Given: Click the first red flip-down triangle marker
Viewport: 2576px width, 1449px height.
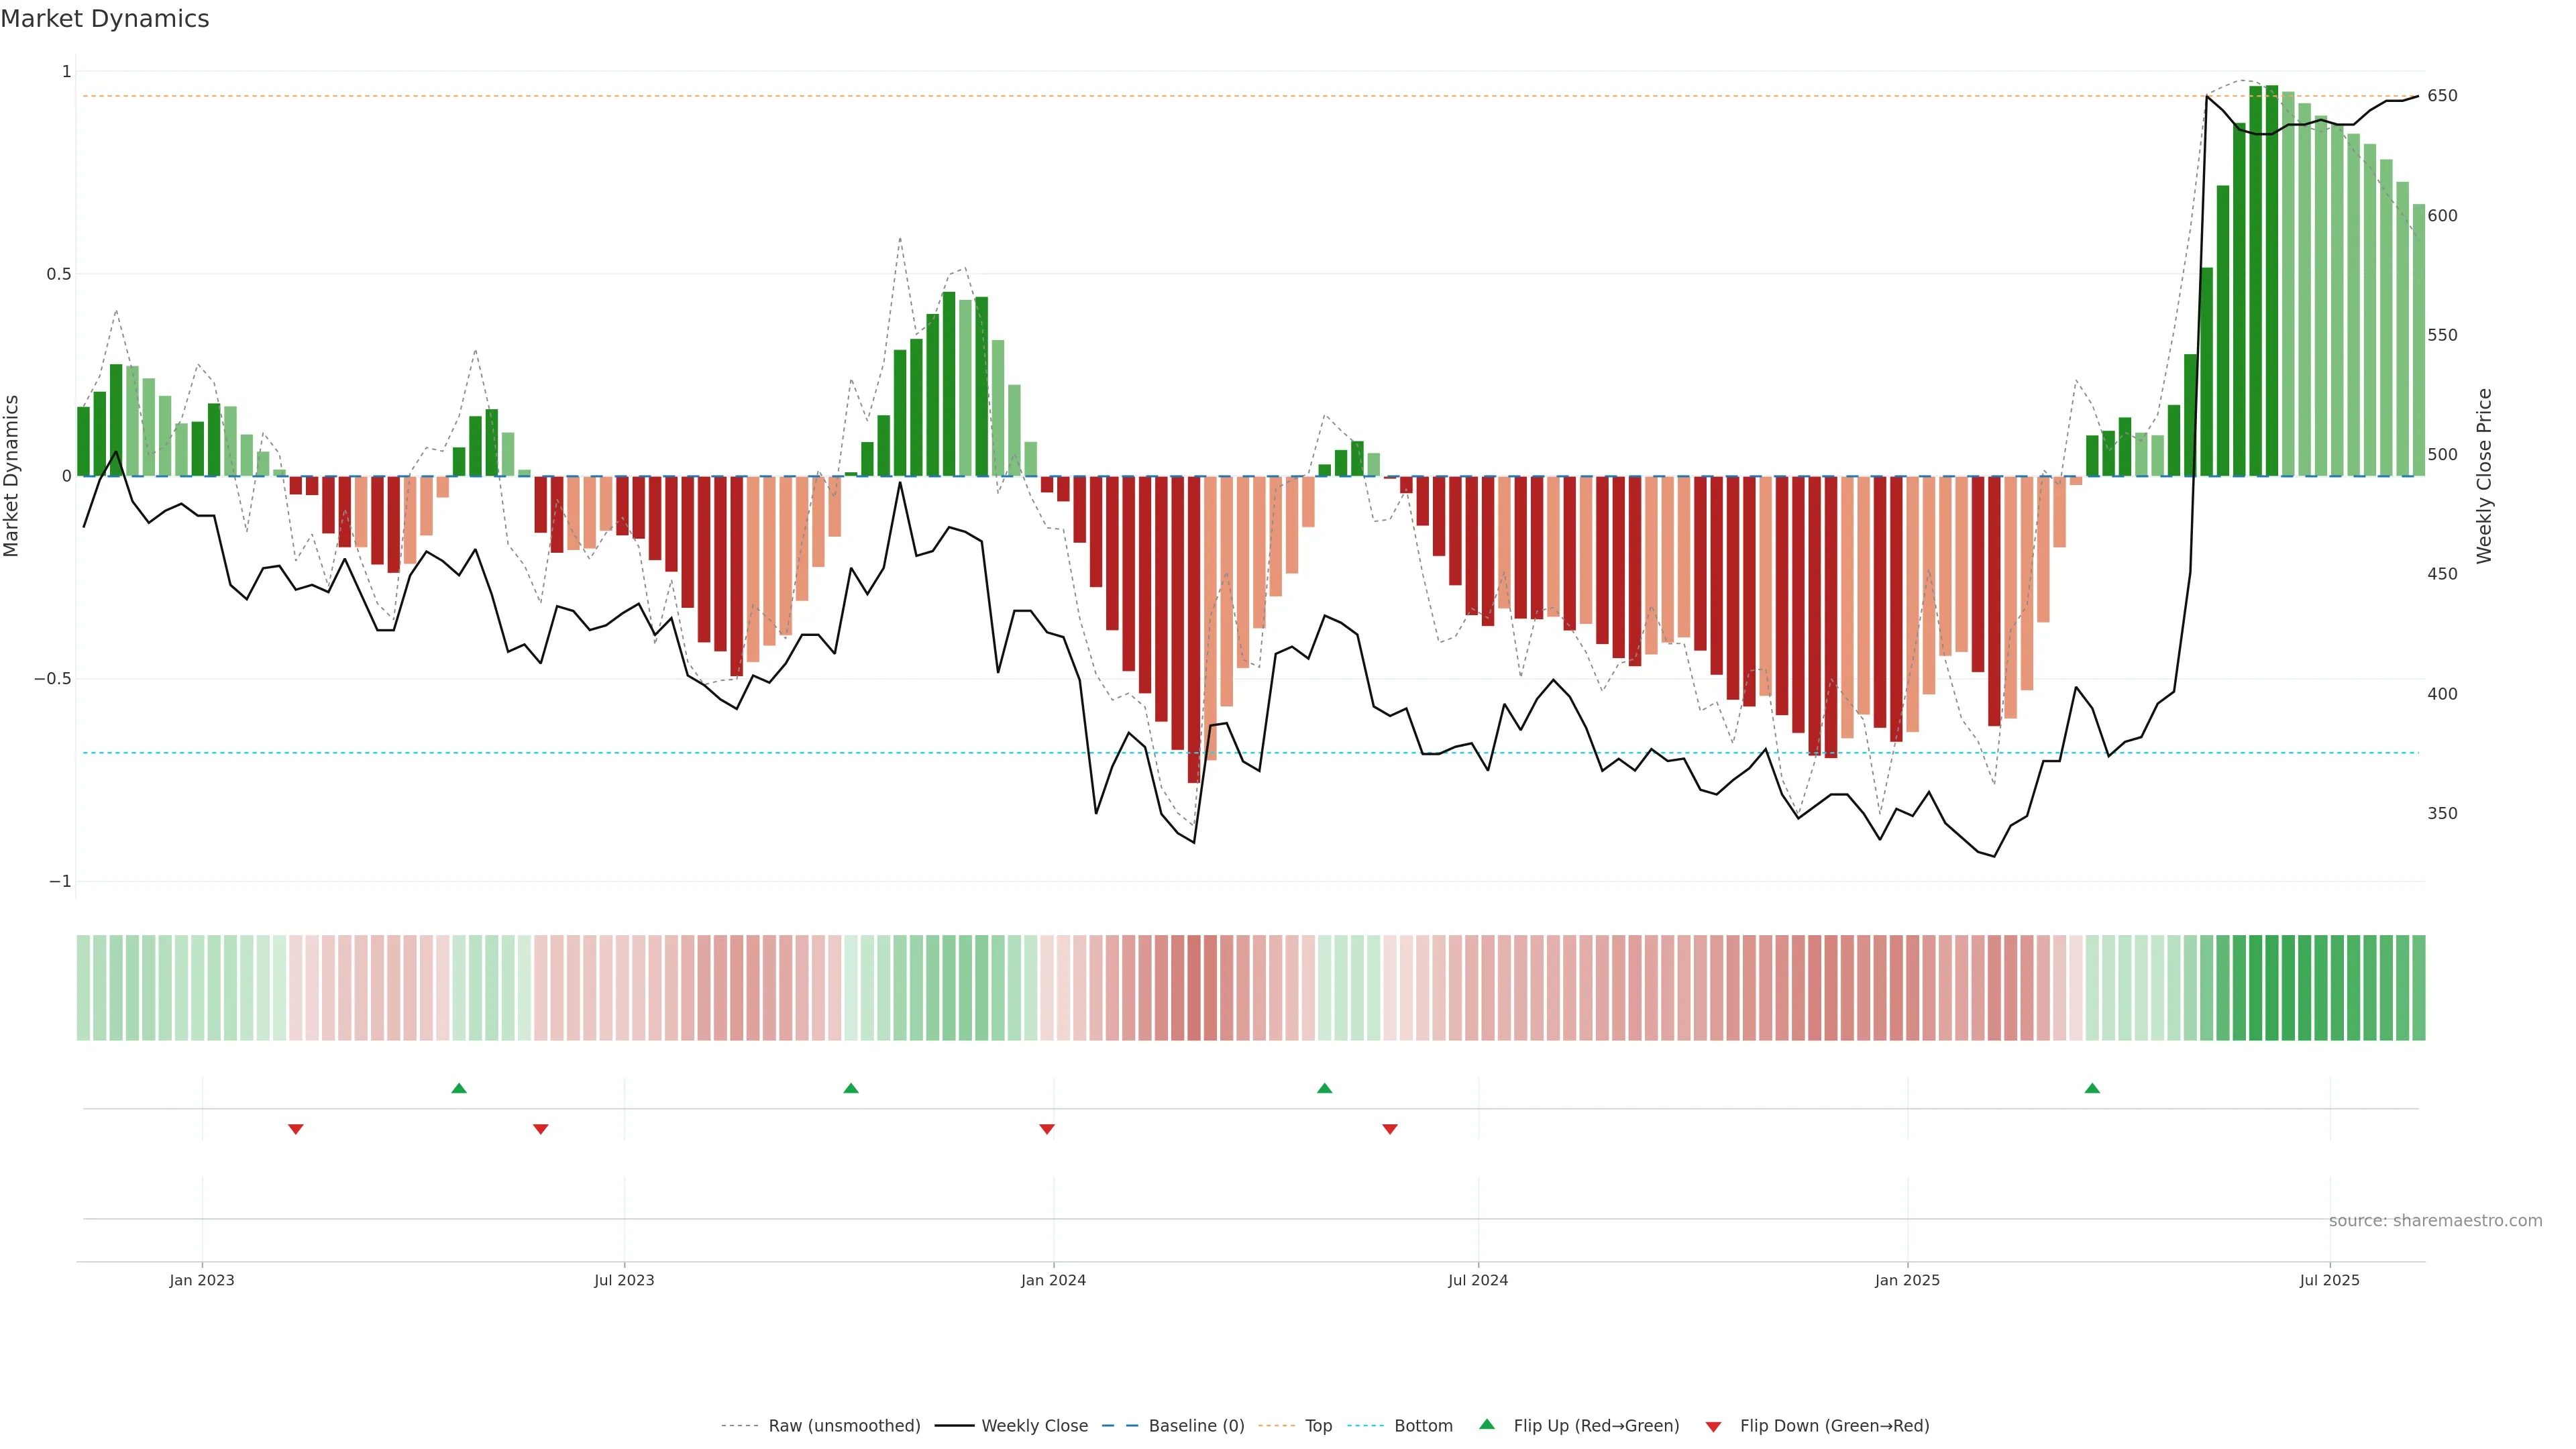Looking at the screenshot, I should (x=296, y=1129).
